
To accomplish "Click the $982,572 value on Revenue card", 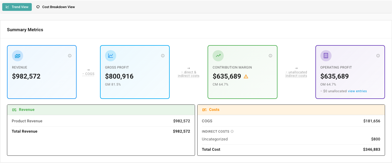I will [26, 76].
